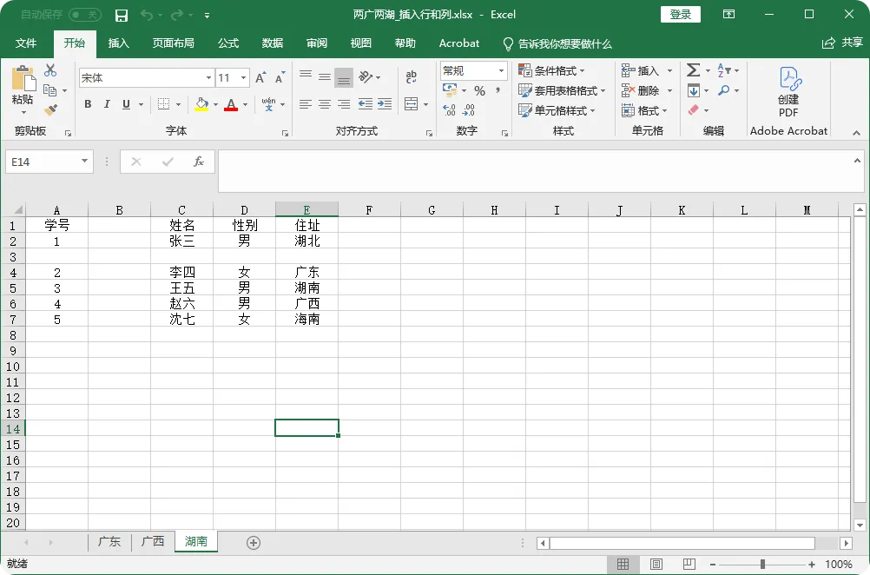Toggle Underline formatting
Image resolution: width=870 pixels, height=575 pixels.
pyautogui.click(x=127, y=103)
